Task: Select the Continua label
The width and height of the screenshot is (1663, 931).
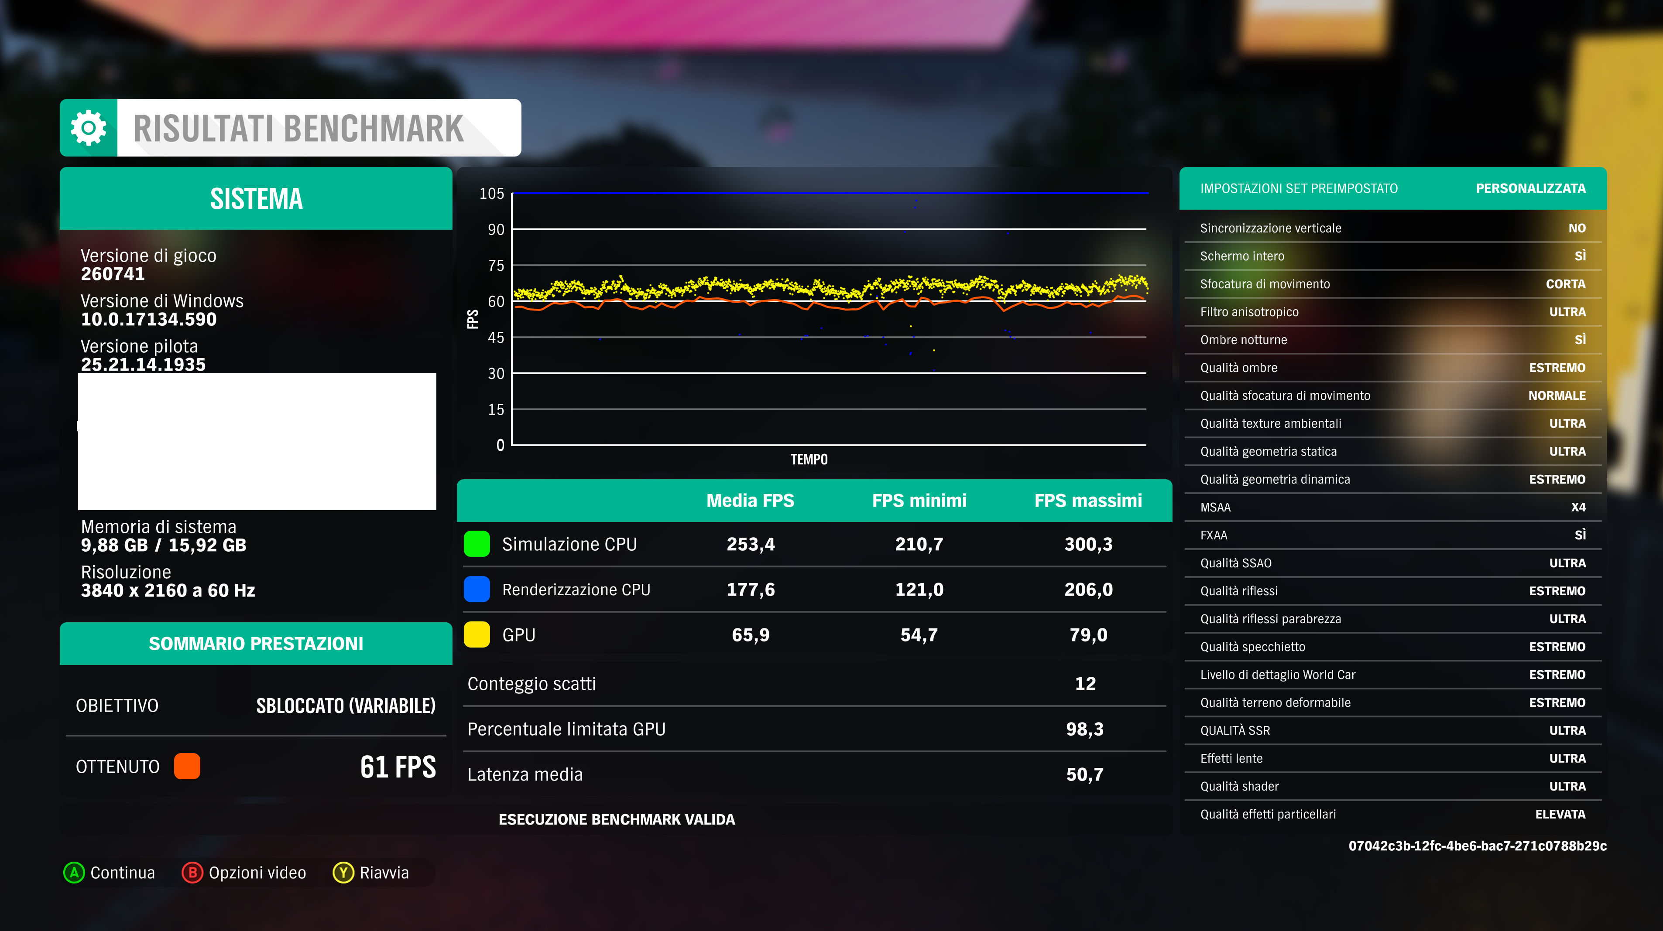Action: pyautogui.click(x=123, y=873)
